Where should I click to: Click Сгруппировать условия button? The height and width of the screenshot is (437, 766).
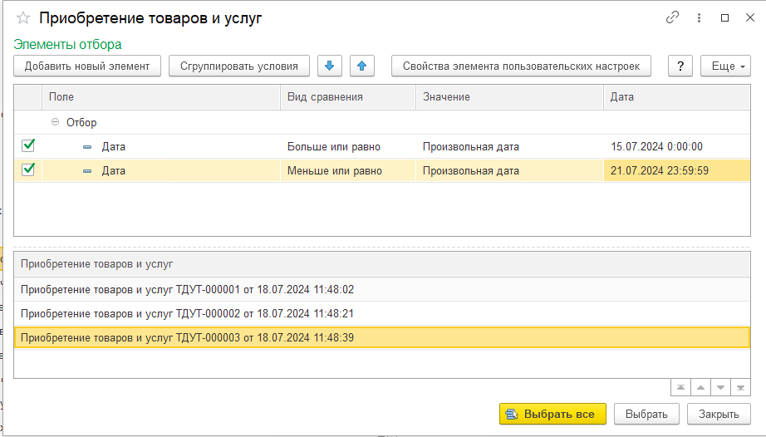239,66
